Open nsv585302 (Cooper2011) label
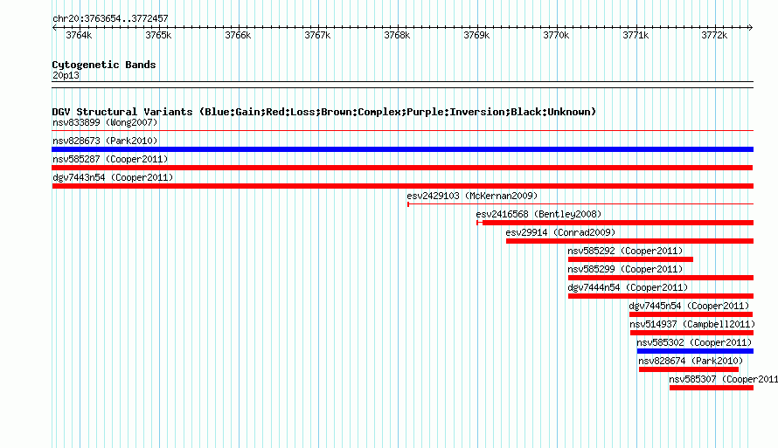The image size is (778, 448). pyautogui.click(x=694, y=342)
